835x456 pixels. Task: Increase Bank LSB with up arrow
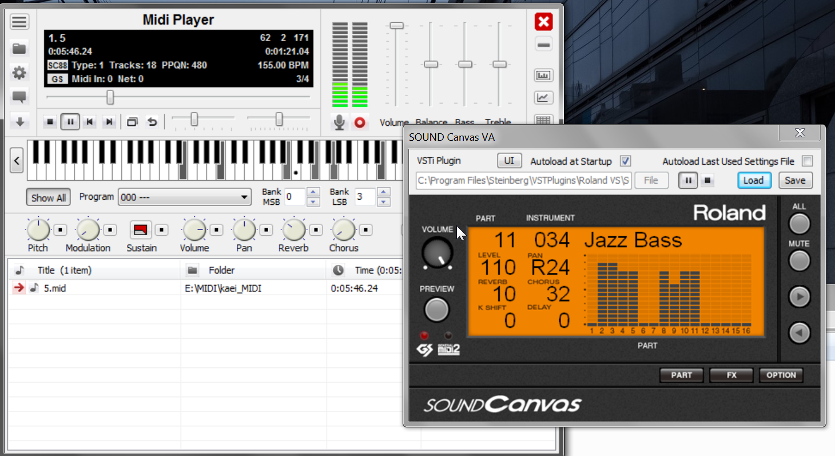384,193
